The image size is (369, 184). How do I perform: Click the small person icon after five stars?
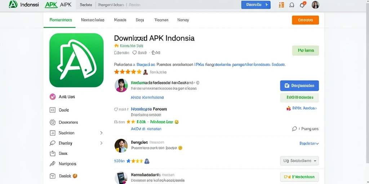[x=146, y=72]
